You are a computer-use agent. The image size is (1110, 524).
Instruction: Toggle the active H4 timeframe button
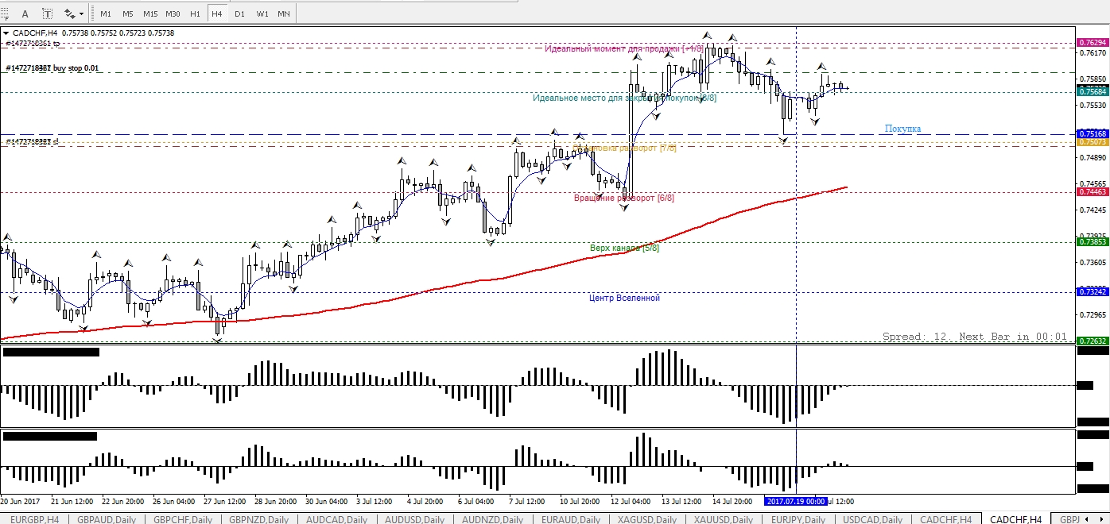(x=217, y=13)
